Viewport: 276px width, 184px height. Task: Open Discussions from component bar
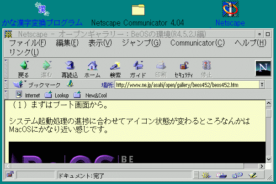[237, 175]
